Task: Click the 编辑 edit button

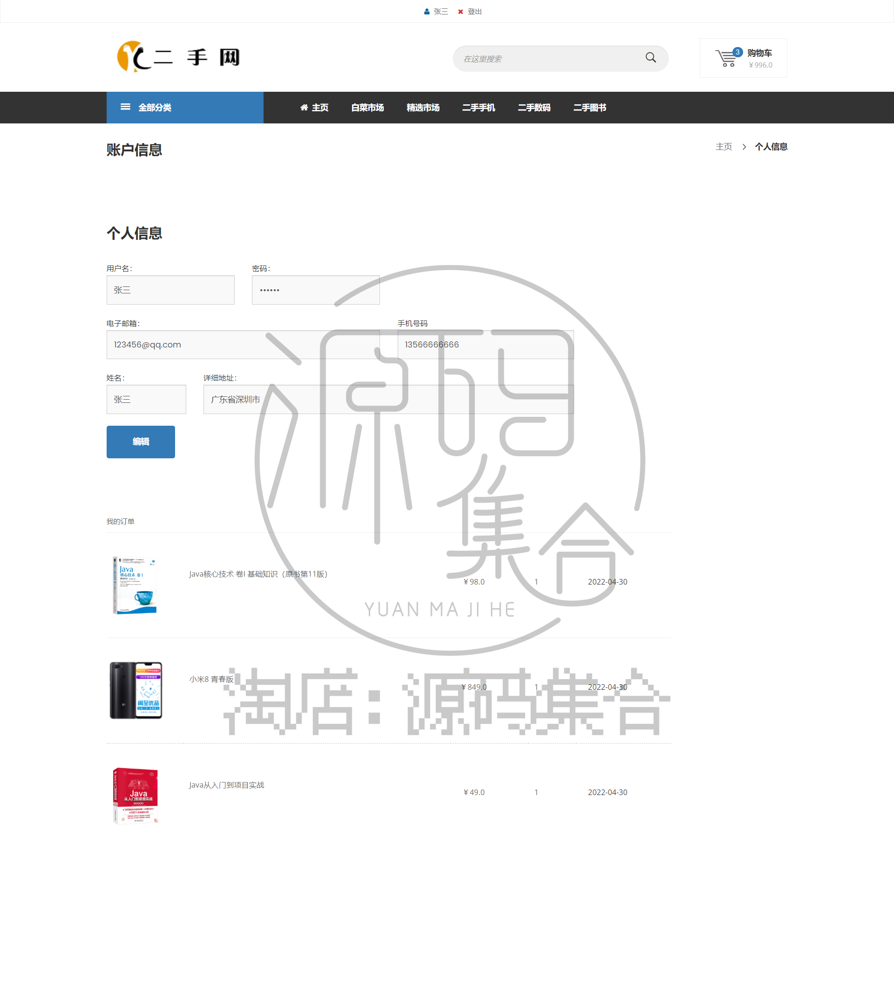Action: tap(141, 442)
